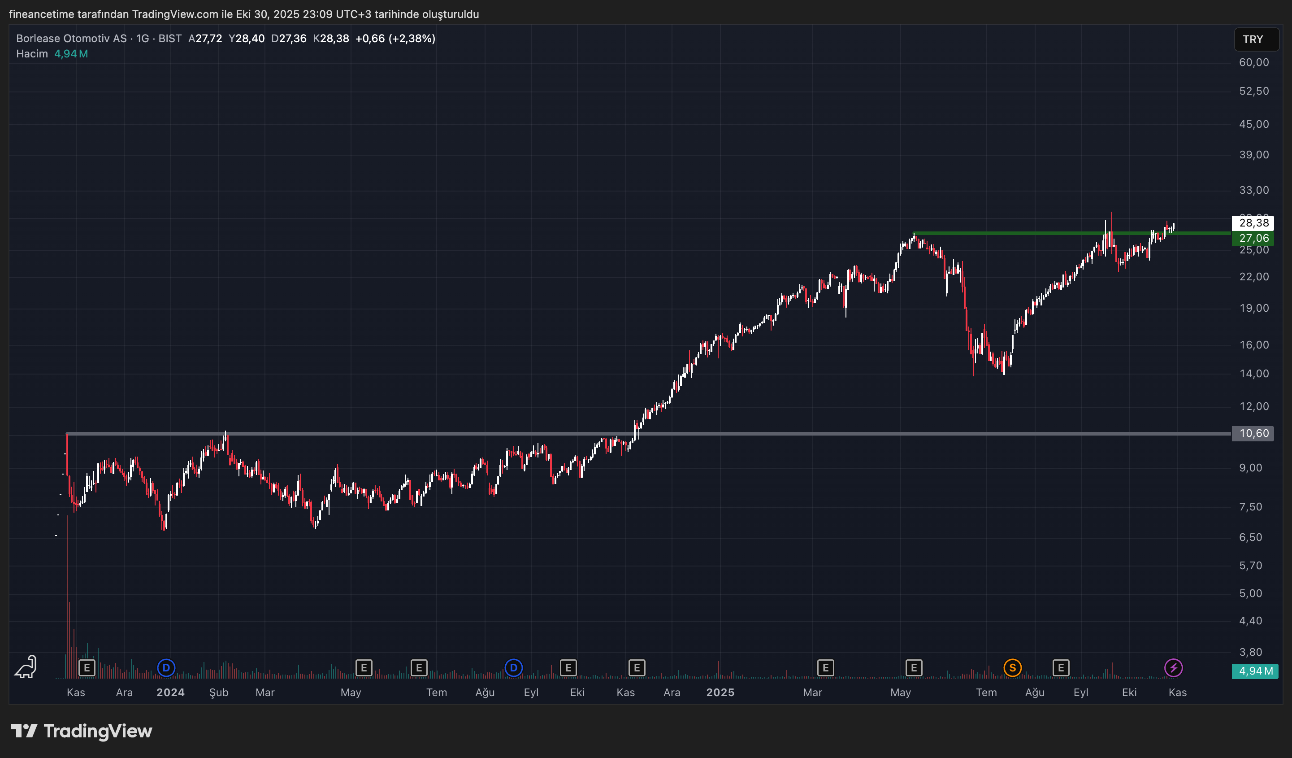Click the white 28,38 current price label
The height and width of the screenshot is (758, 1292).
click(x=1253, y=222)
